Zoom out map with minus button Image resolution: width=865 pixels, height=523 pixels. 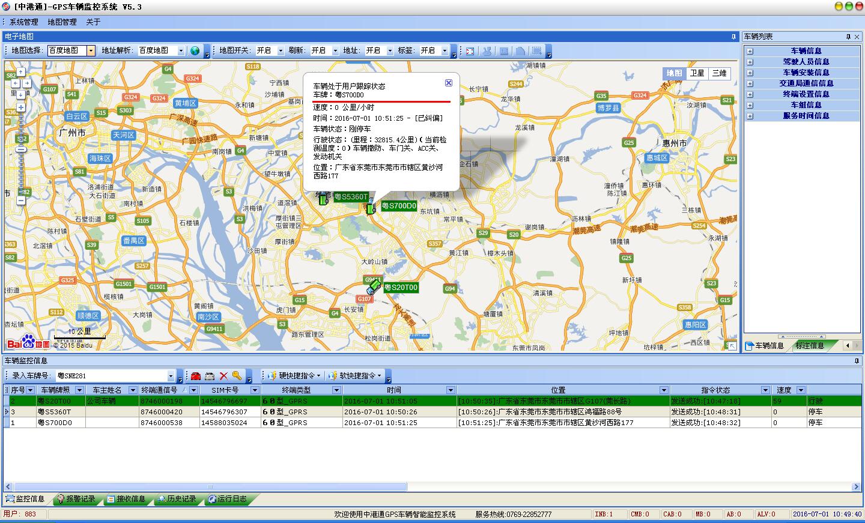pos(21,201)
